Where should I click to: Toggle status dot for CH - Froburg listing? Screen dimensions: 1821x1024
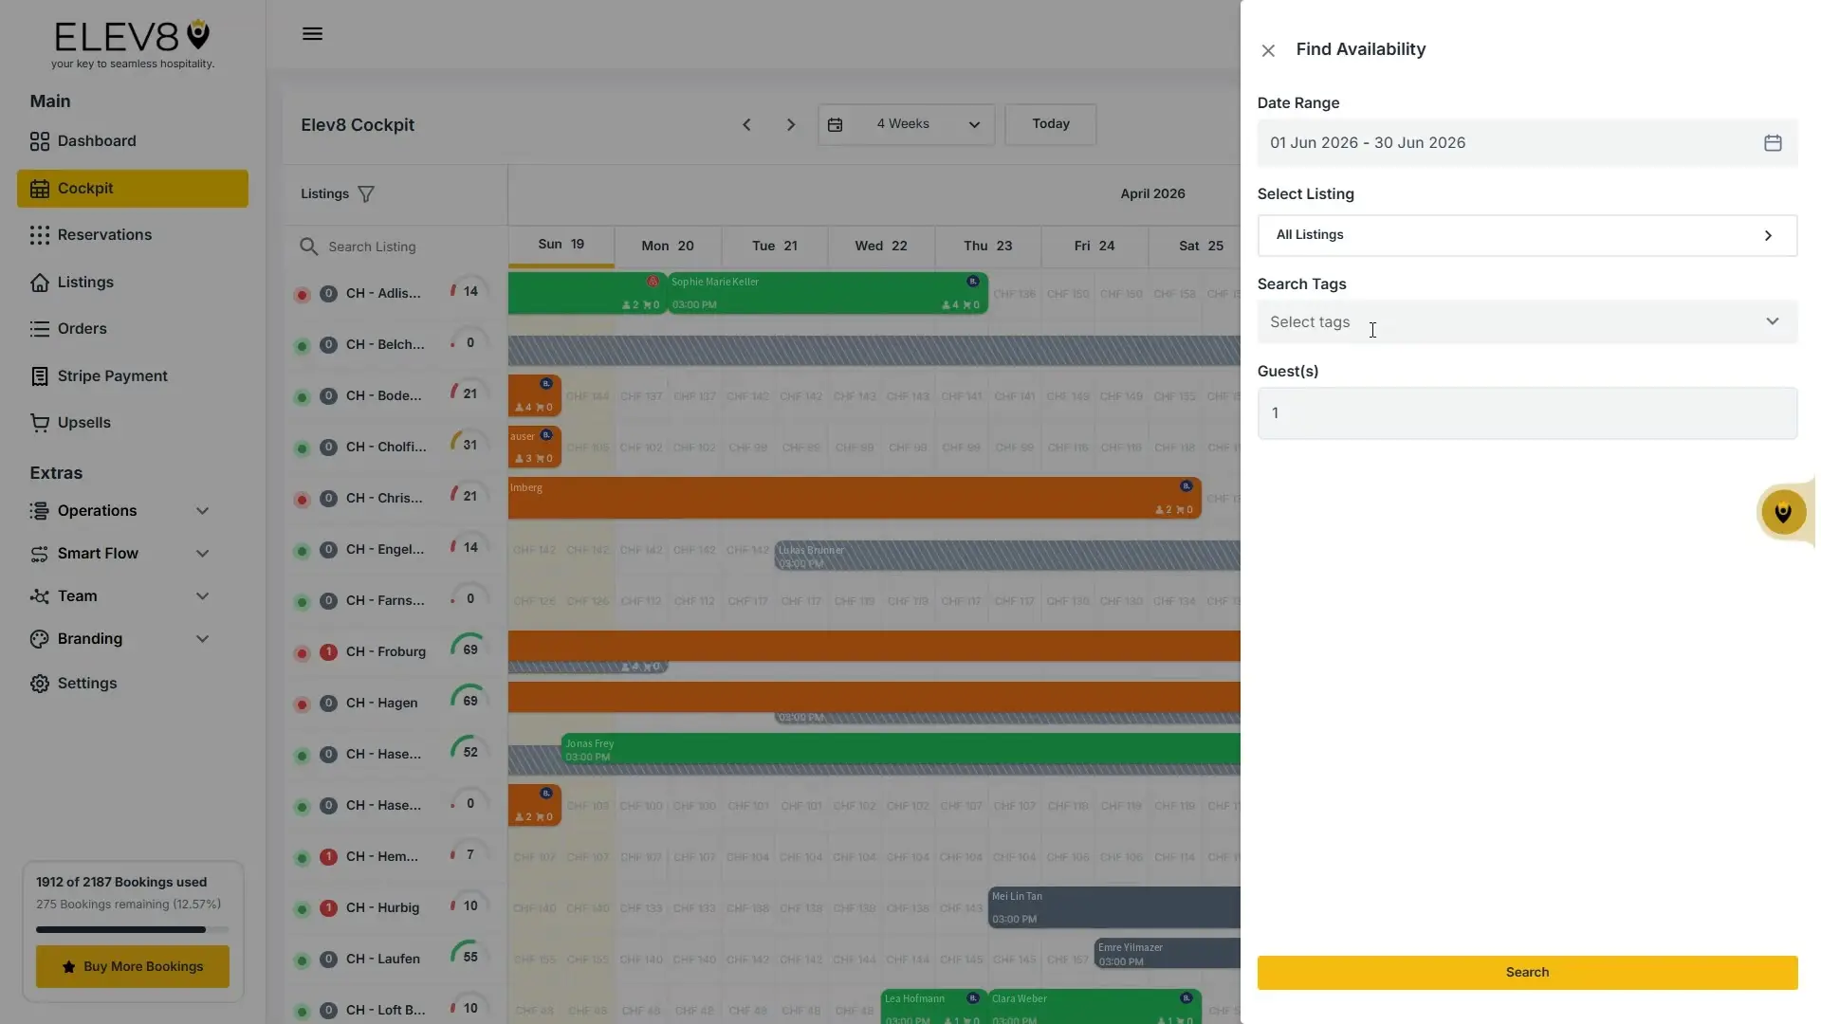[302, 653]
